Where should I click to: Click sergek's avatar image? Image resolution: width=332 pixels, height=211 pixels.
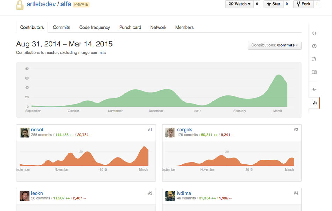pyautogui.click(x=170, y=133)
